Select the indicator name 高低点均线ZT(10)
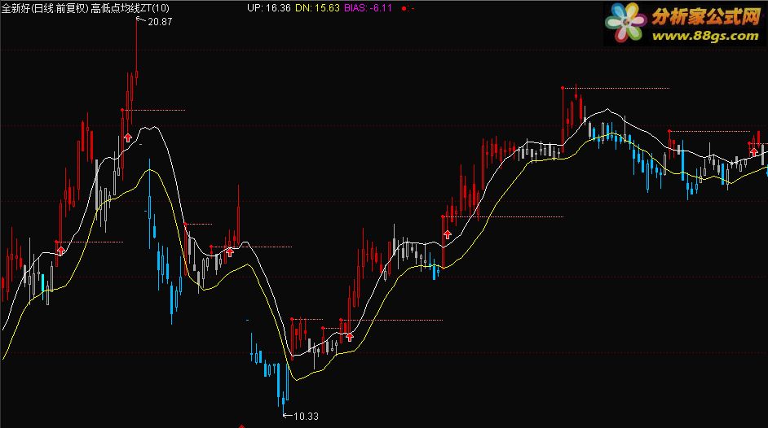This screenshot has height=428, width=768. coord(130,8)
